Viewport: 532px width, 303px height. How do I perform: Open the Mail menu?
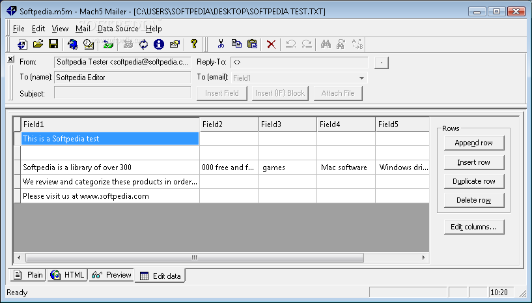pyautogui.click(x=83, y=29)
